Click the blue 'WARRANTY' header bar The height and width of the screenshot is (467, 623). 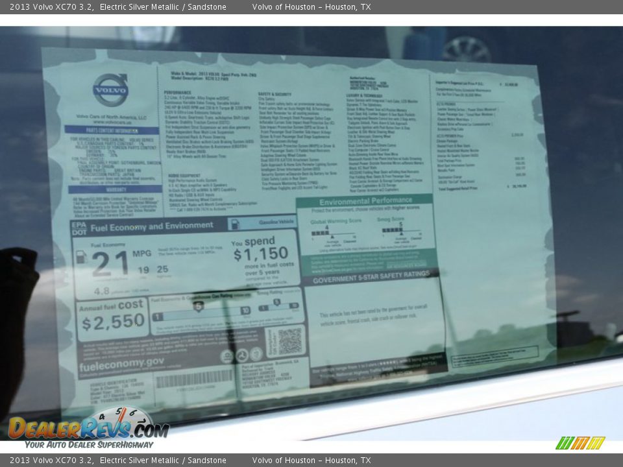pyautogui.click(x=116, y=189)
